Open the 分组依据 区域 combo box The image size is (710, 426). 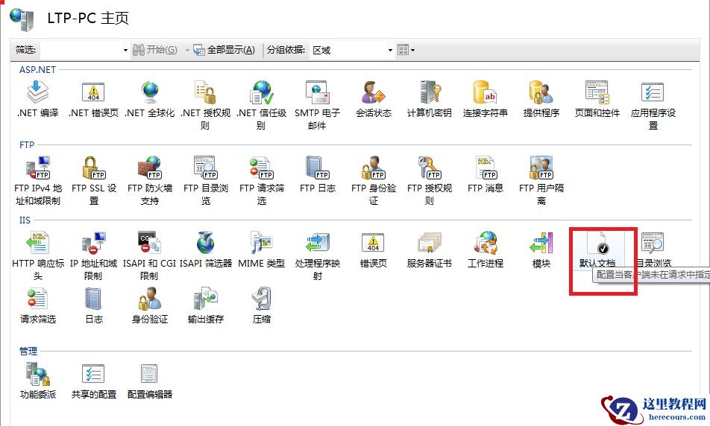[x=352, y=50]
